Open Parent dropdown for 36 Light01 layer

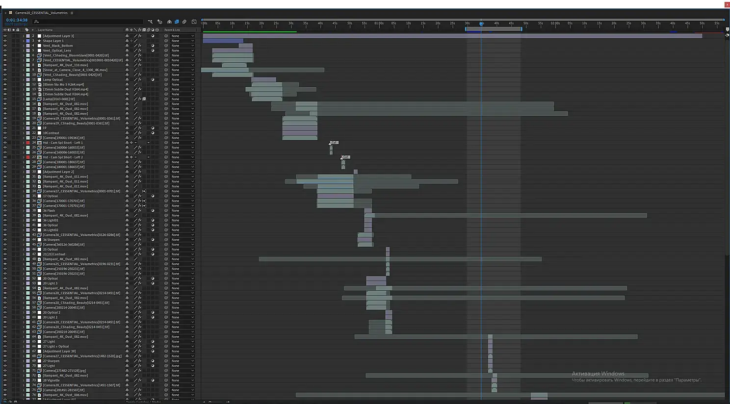click(182, 220)
